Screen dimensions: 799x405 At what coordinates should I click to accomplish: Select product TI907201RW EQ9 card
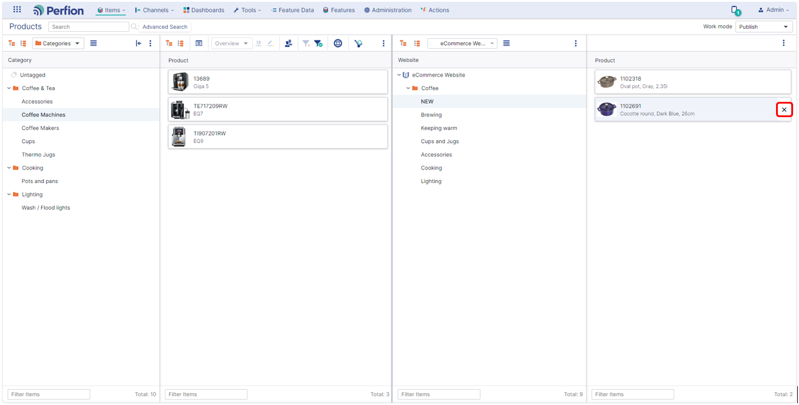click(278, 137)
